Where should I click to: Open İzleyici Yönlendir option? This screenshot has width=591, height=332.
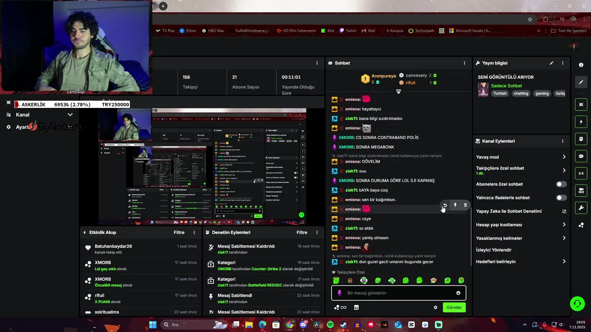click(x=494, y=250)
